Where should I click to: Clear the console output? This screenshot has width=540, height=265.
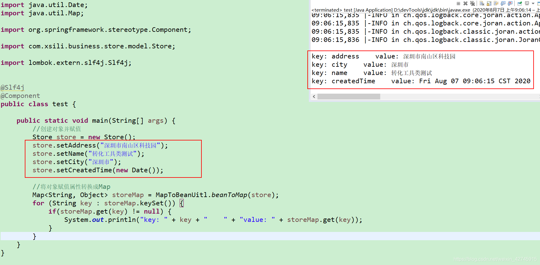point(482,3)
